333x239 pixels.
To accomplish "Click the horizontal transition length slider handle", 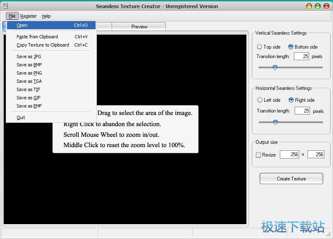I will [275, 122].
